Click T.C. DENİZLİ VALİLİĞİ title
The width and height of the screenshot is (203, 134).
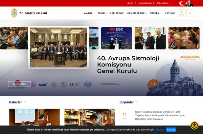tap(33, 13)
